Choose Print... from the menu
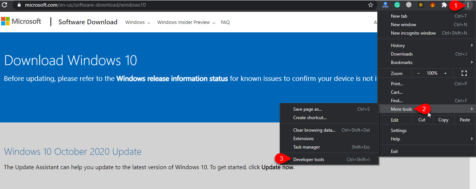This screenshot has height=189, width=476. tap(427, 84)
